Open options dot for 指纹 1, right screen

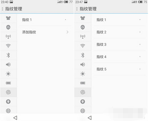[140, 20]
